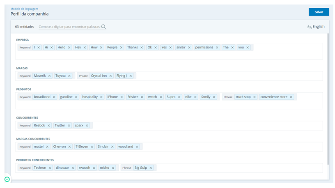Remove the 'How' keyword tag
The width and height of the screenshot is (335, 188).
pos(101,48)
